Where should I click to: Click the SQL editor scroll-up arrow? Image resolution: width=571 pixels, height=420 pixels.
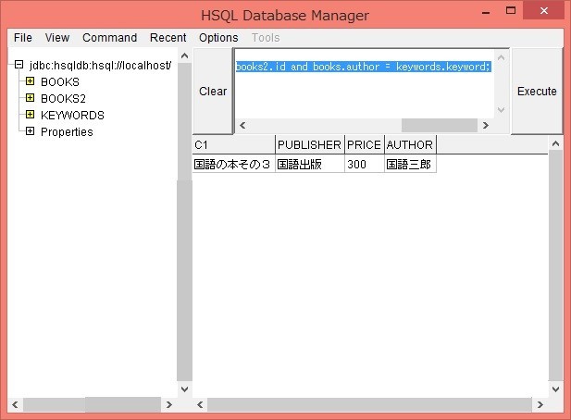501,57
